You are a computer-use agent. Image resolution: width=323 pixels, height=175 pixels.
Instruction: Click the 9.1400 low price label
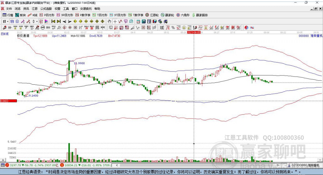tap(33, 95)
